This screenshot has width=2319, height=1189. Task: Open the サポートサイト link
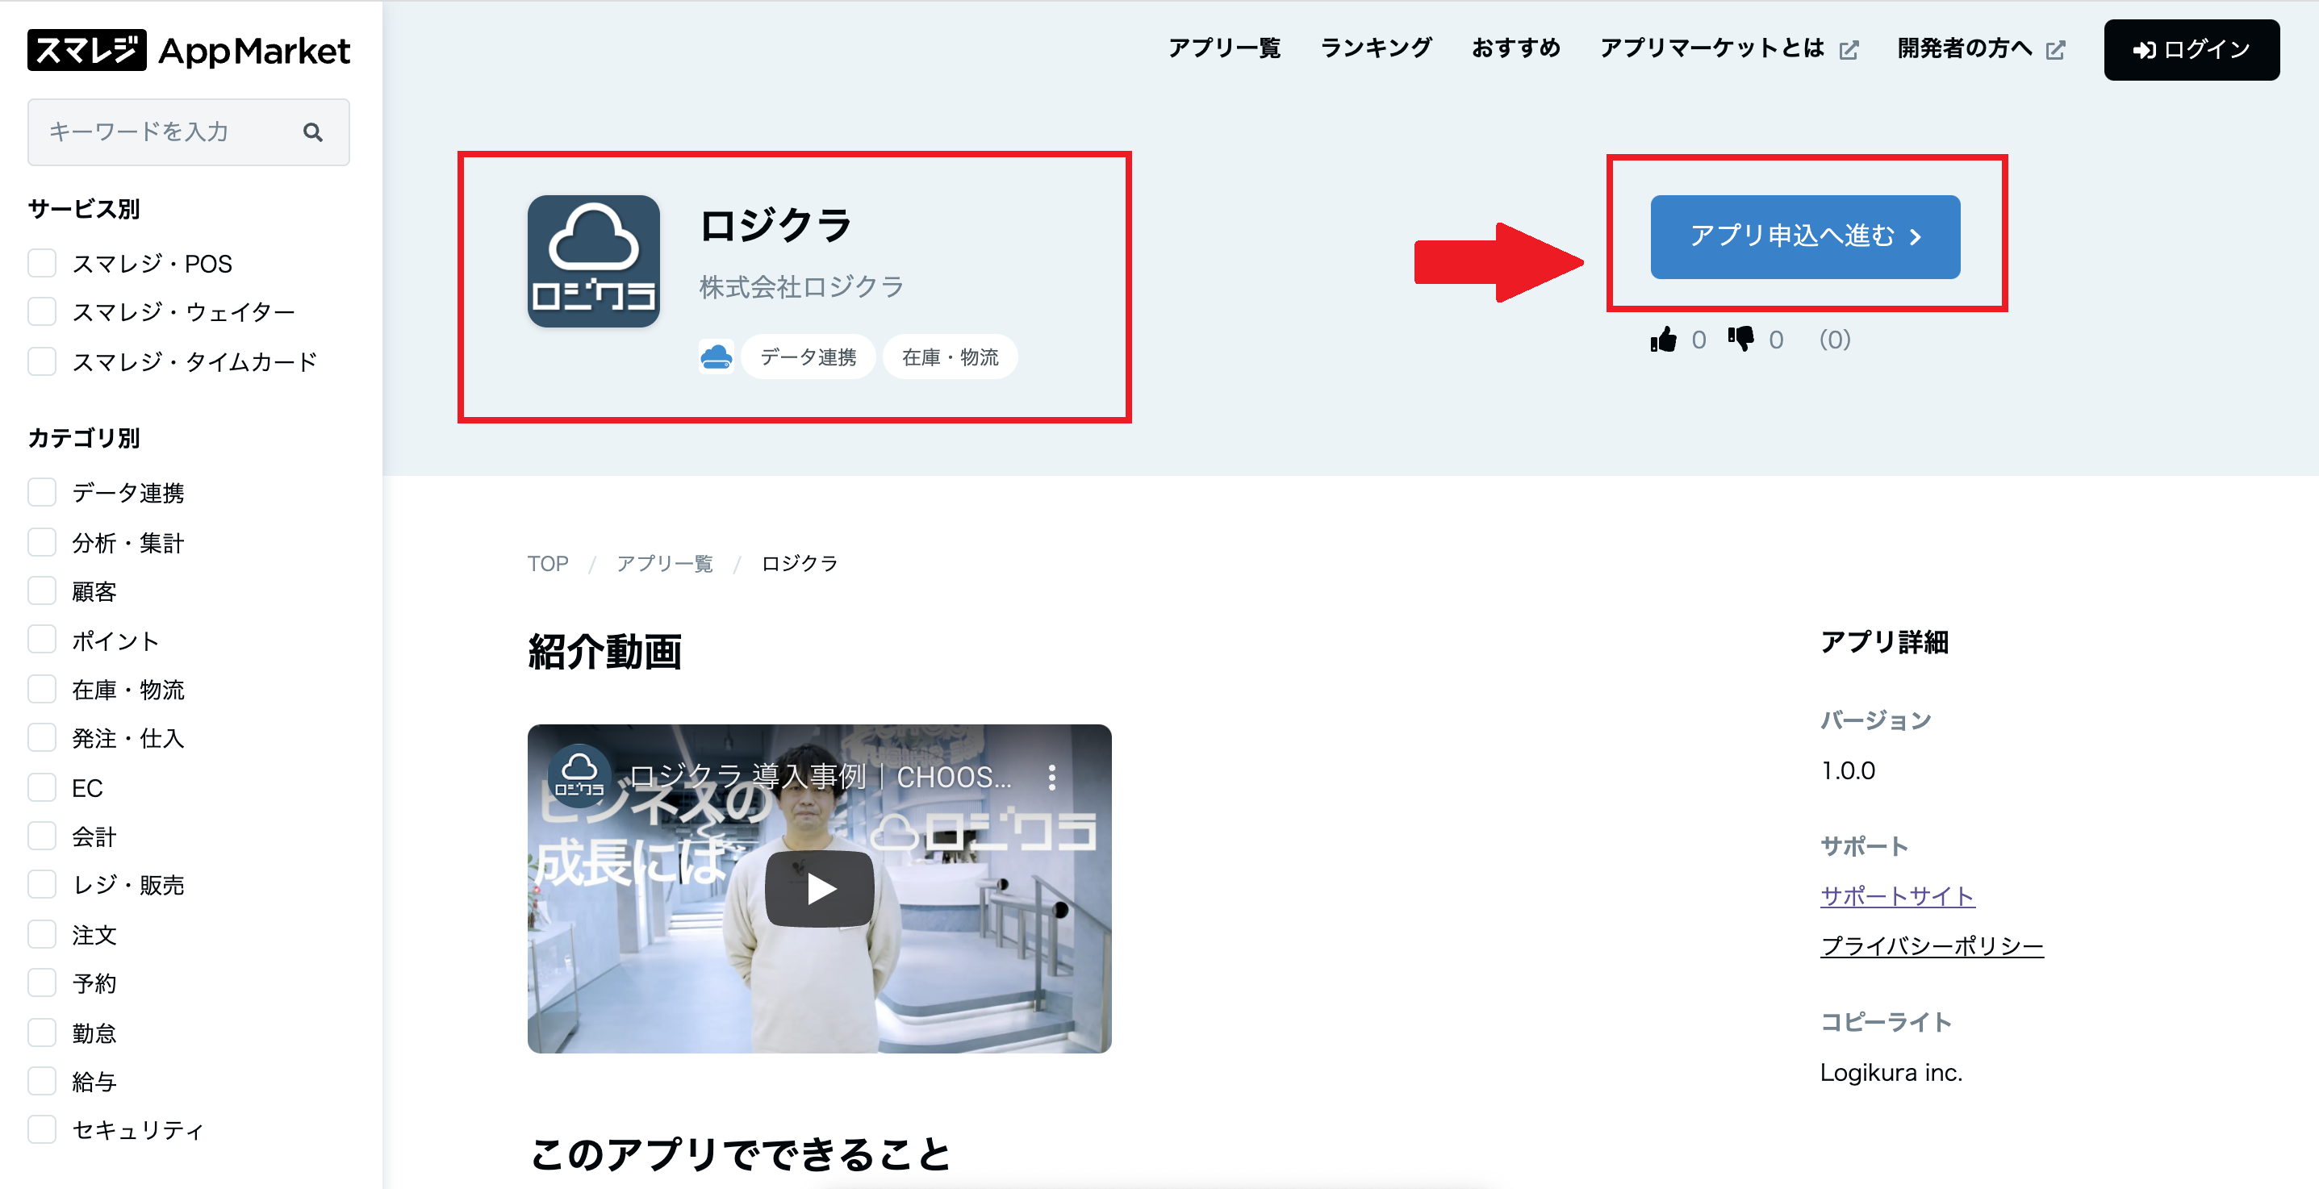click(1897, 895)
